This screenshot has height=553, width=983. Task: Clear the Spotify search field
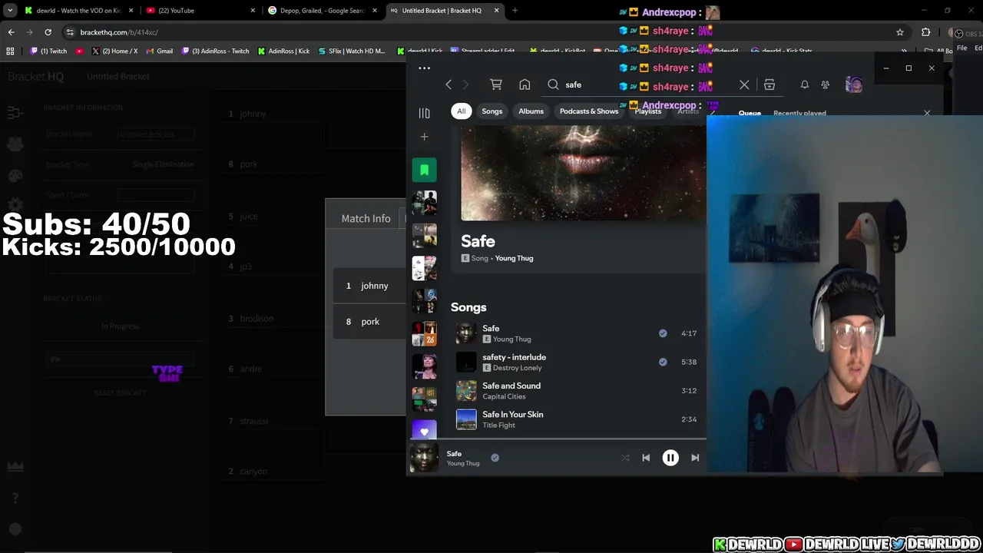click(744, 84)
